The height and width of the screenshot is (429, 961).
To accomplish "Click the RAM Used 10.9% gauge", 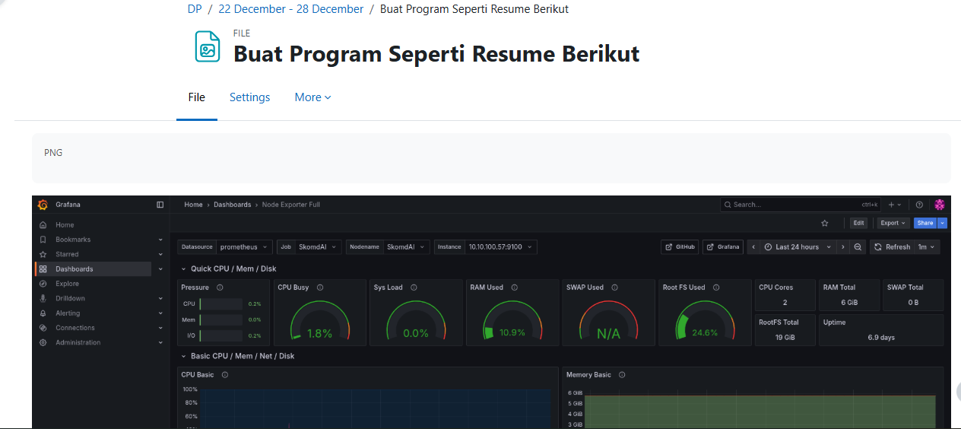I will point(512,320).
